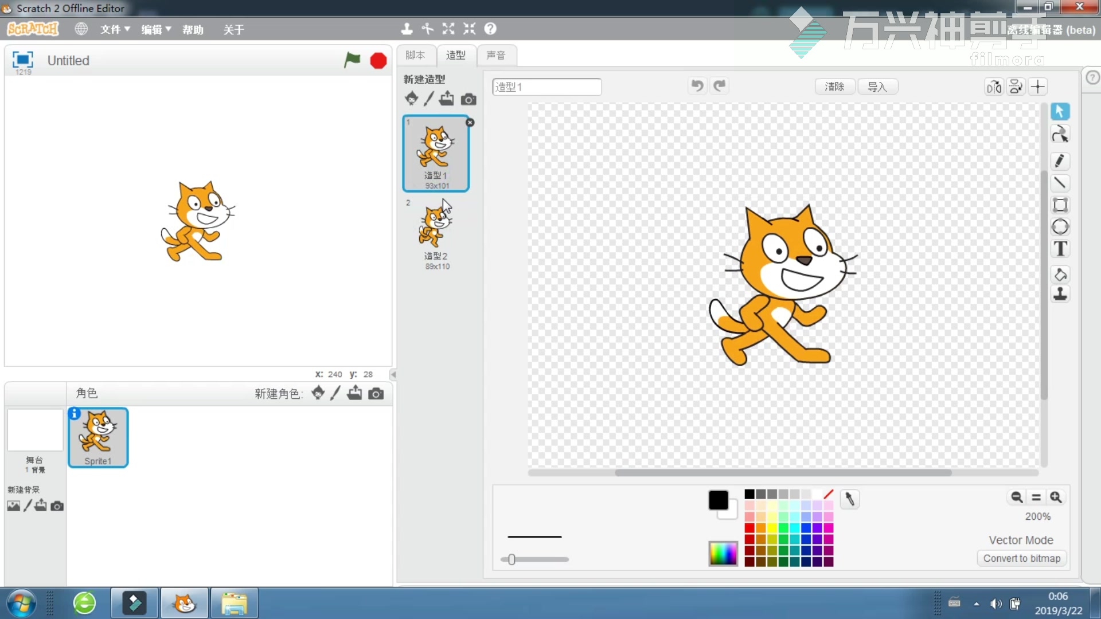The height and width of the screenshot is (619, 1101).
Task: Click the costume name field 造型1
Action: tap(546, 87)
